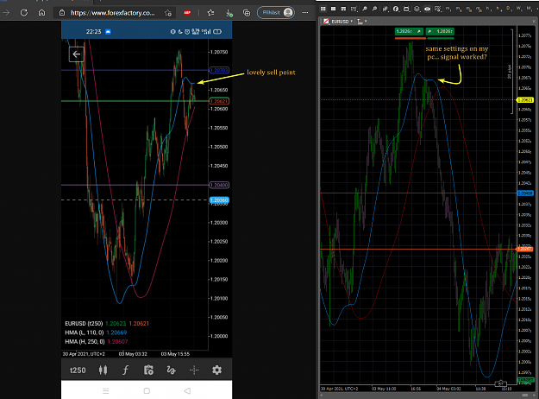Screen dimensions: 539x399
Task: Refresh the forexfactory page
Action: (24, 13)
